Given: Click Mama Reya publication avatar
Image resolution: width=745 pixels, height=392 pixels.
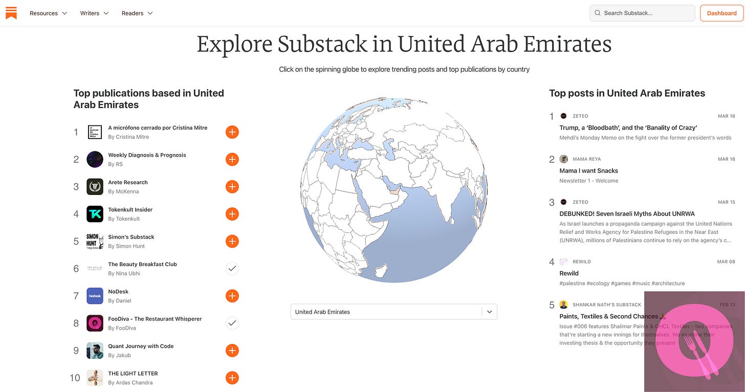Looking at the screenshot, I should (x=563, y=159).
